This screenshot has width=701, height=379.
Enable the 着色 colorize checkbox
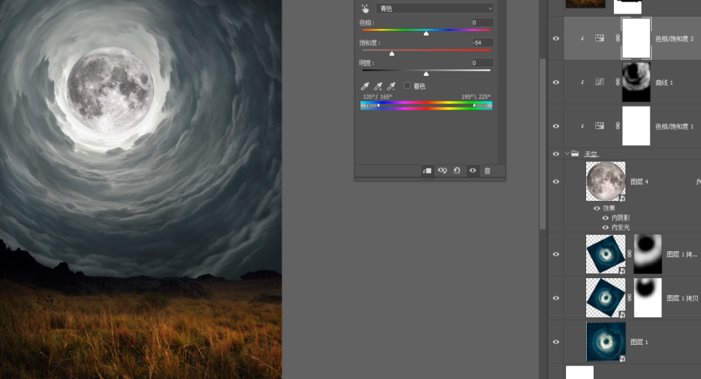point(407,86)
